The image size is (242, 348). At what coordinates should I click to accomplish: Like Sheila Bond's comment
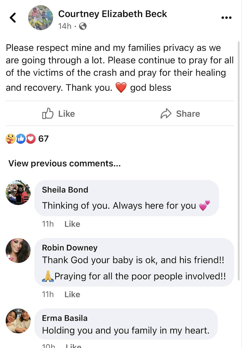pos(72,224)
